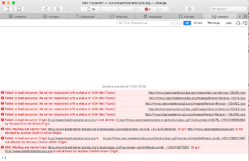Switch to the Network tab
The height and width of the screenshot is (161, 249).
51,16
